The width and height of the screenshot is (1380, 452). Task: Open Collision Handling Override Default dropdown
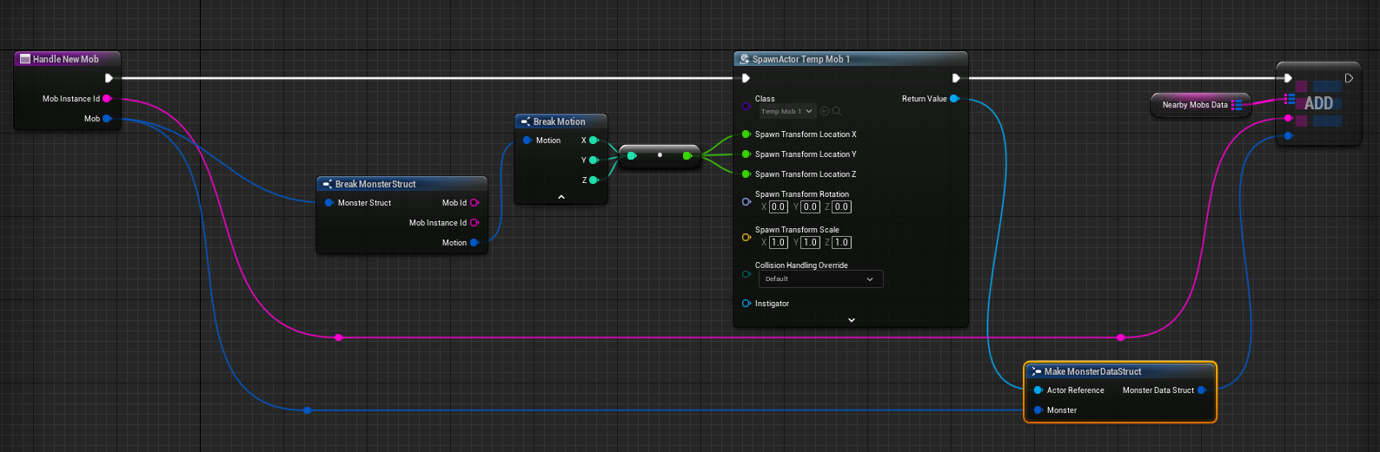point(821,279)
